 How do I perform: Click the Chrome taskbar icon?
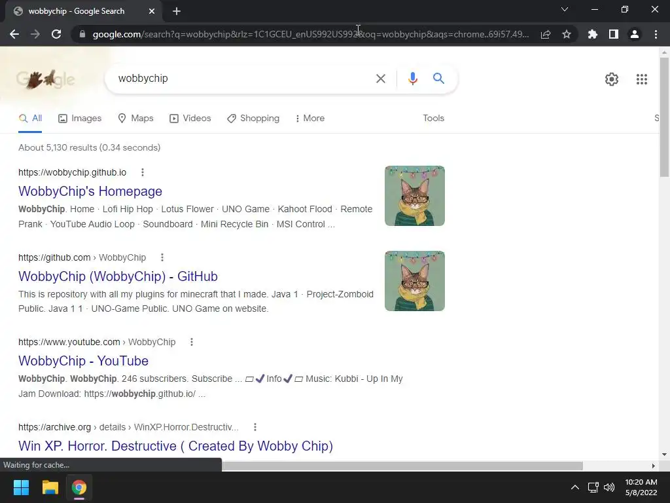tap(79, 487)
